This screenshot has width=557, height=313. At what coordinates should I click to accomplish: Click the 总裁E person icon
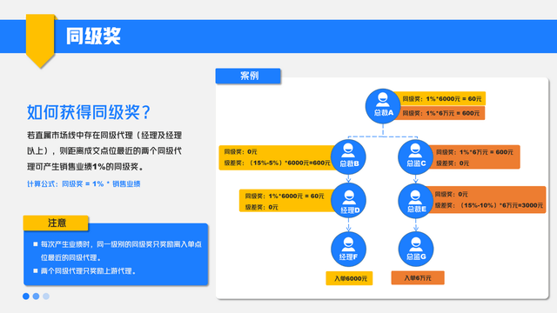(x=416, y=201)
